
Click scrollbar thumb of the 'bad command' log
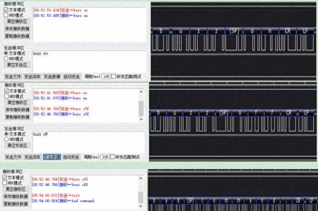coord(141,197)
